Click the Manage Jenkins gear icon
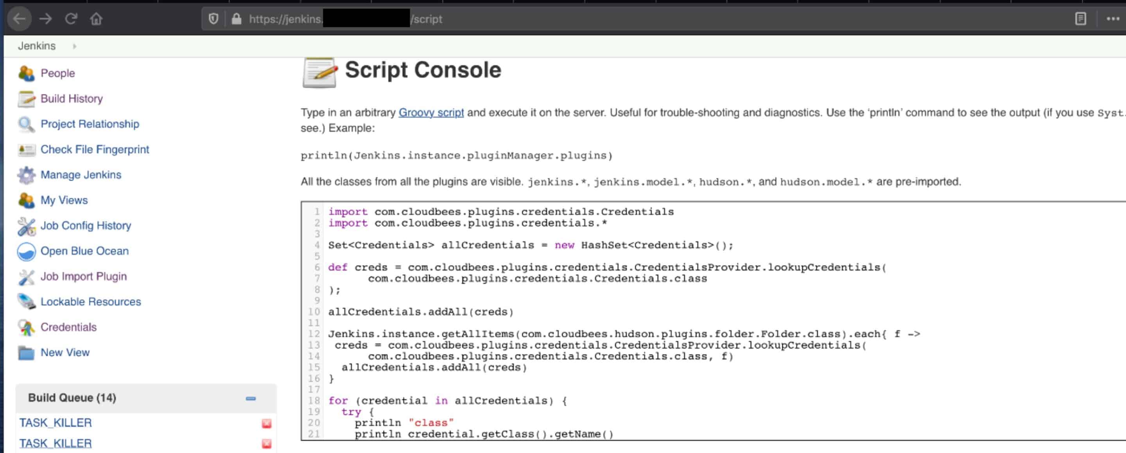This screenshot has height=453, width=1126. click(26, 175)
